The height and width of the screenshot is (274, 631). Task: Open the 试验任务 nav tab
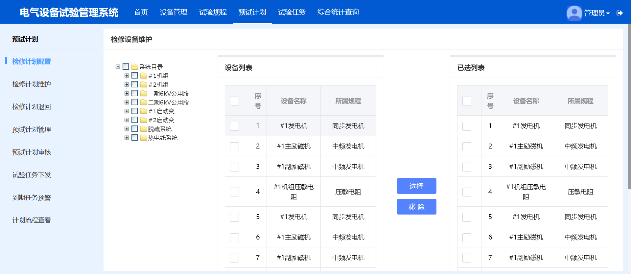click(292, 12)
